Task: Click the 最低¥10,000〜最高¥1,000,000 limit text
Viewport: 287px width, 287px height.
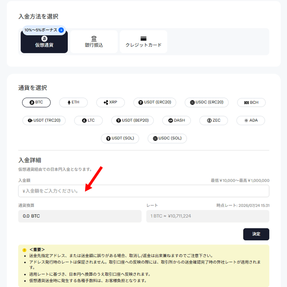Action: point(240,181)
